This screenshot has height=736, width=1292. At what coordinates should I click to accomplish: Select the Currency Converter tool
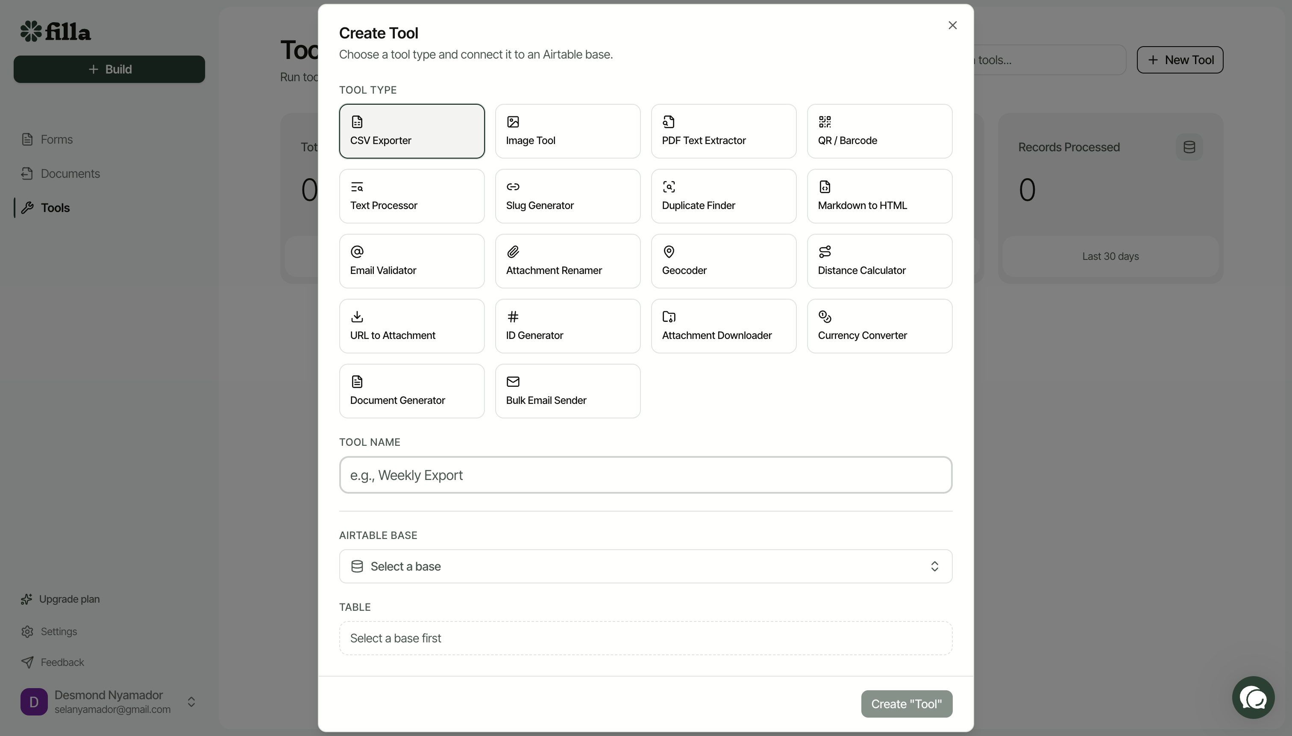pyautogui.click(x=879, y=326)
